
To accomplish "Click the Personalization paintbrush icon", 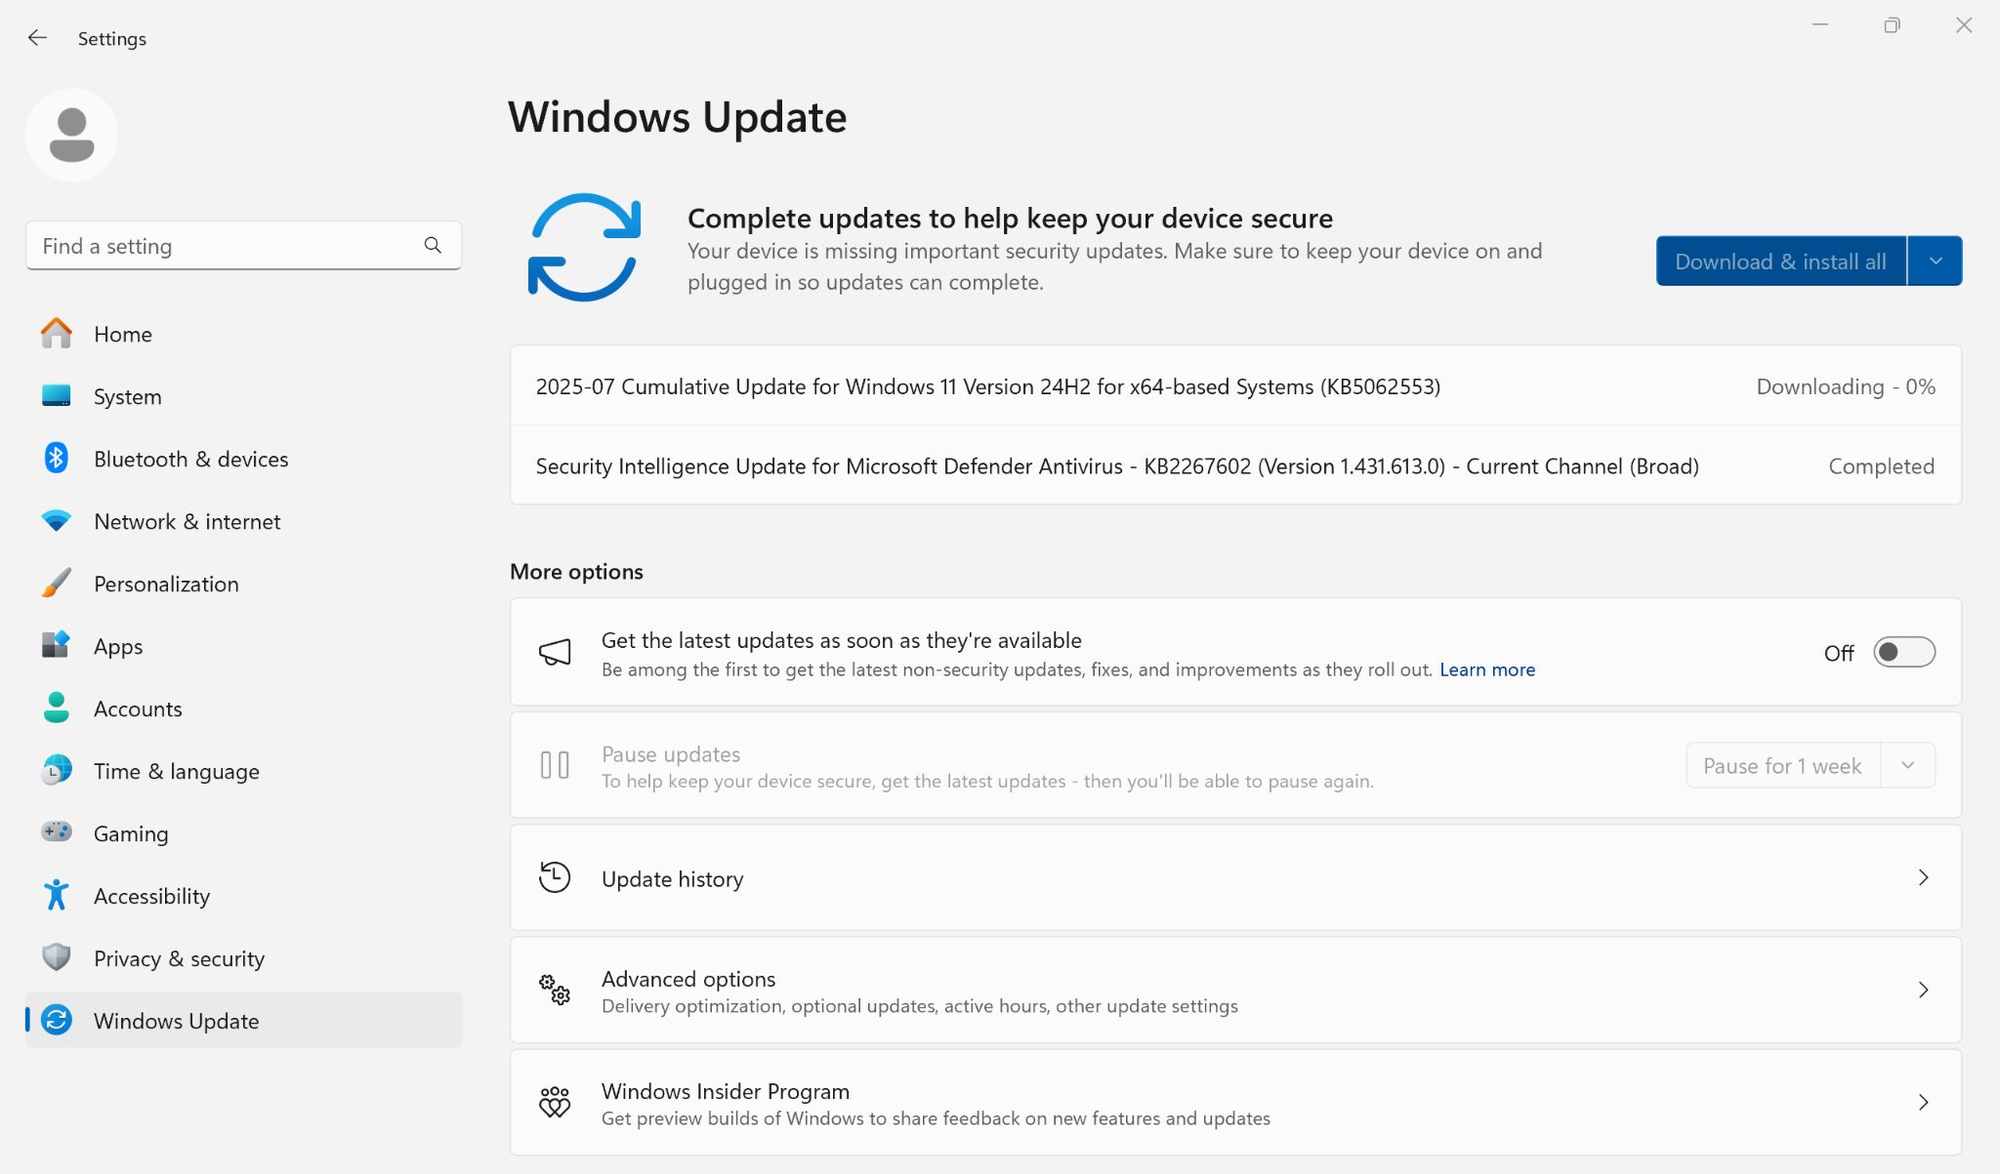I will pyautogui.click(x=57, y=584).
